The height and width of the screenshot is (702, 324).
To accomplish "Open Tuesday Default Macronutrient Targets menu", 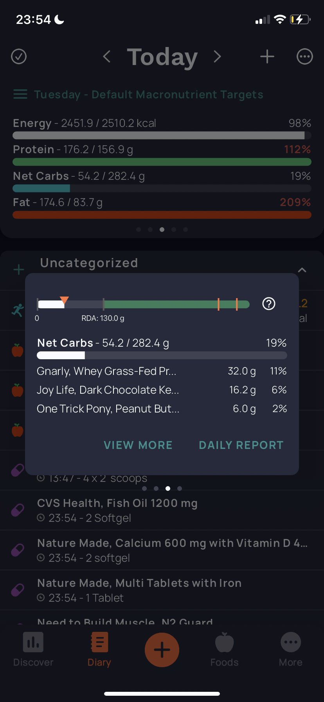I will pyautogui.click(x=138, y=94).
